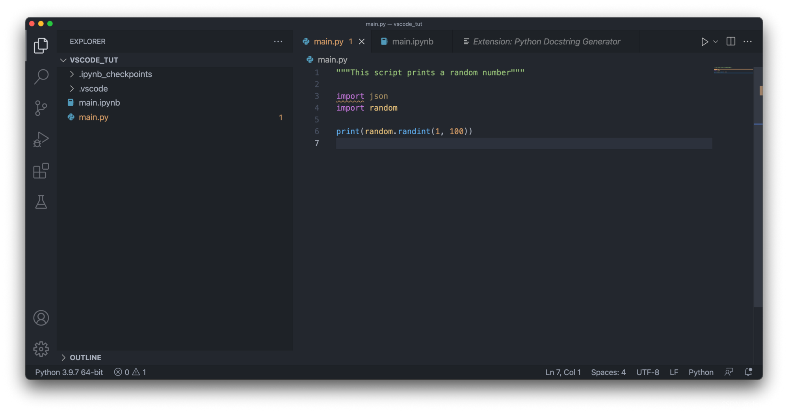Open the Source Control view

click(41, 108)
